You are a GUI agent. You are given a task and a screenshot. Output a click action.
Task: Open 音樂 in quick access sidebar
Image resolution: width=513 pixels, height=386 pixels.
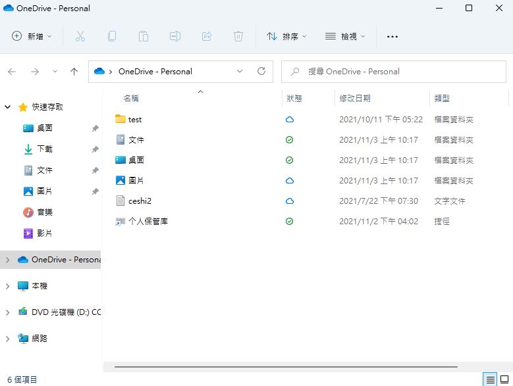tap(45, 212)
